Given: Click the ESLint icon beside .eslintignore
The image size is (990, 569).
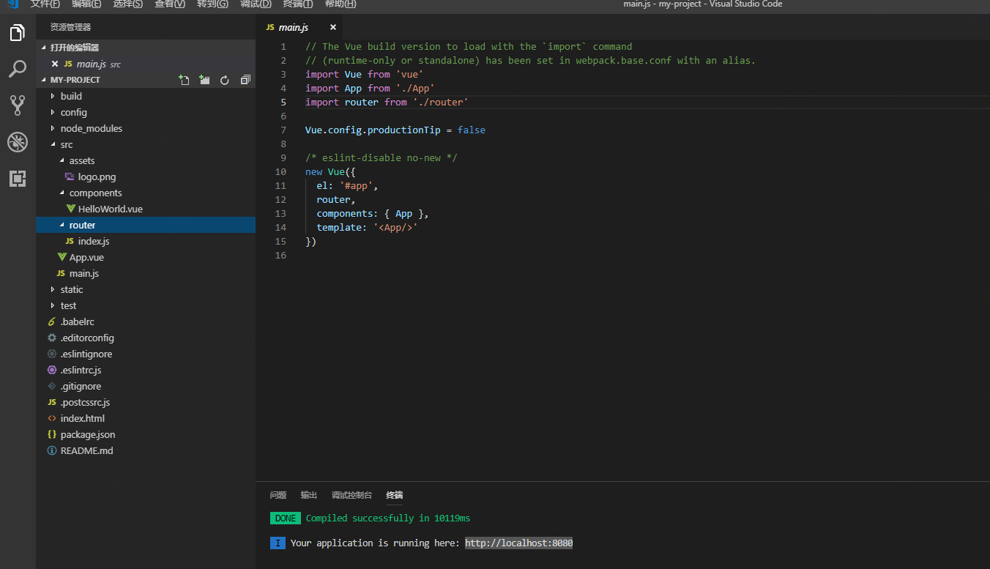Looking at the screenshot, I should (x=51, y=354).
